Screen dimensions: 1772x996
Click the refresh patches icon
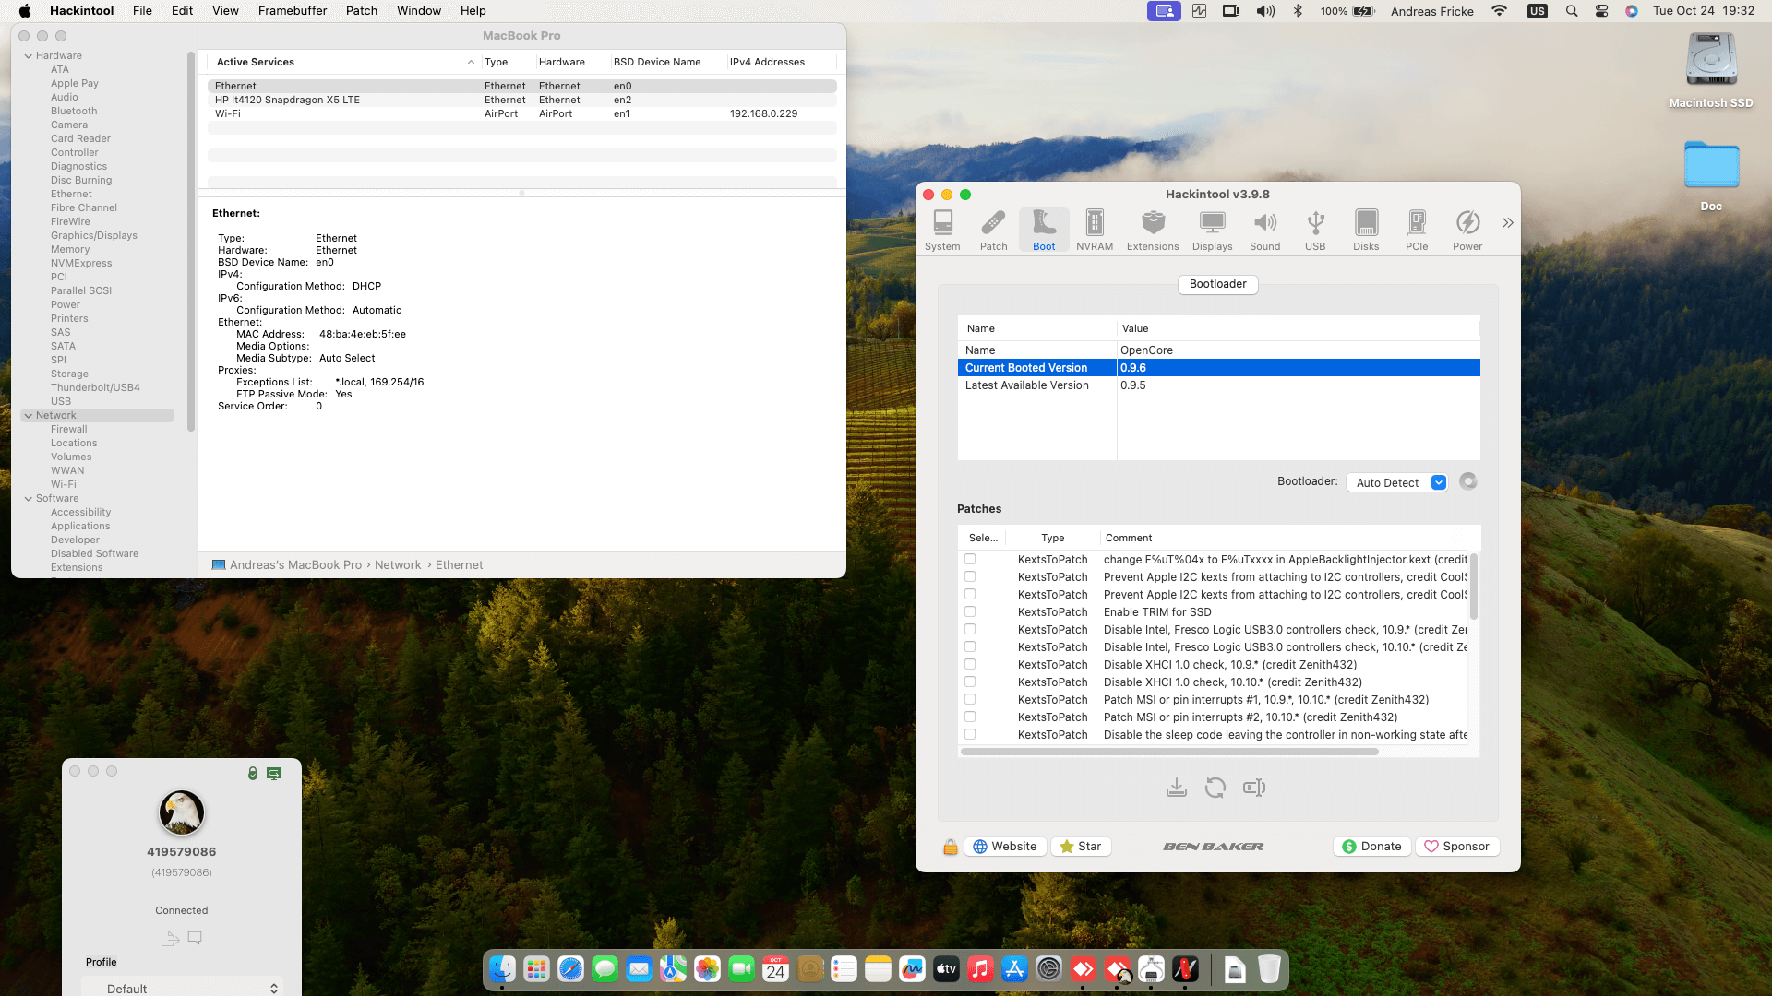click(x=1215, y=788)
